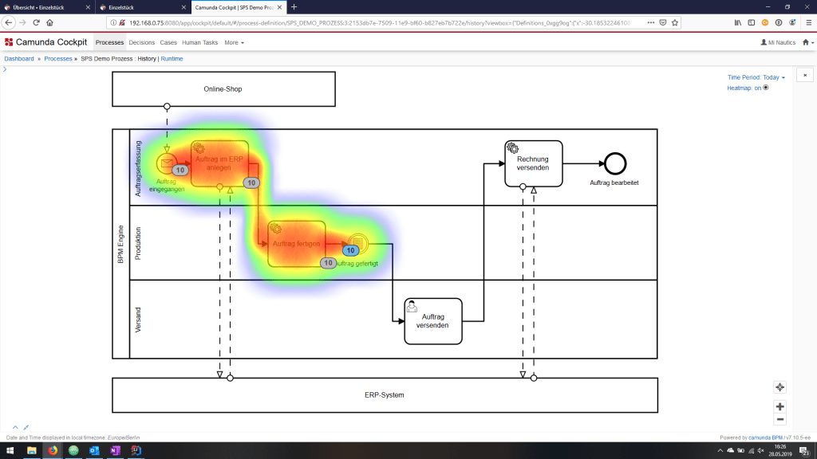
Task: Open Outlook from the Windows taskbar
Action: tap(93, 450)
